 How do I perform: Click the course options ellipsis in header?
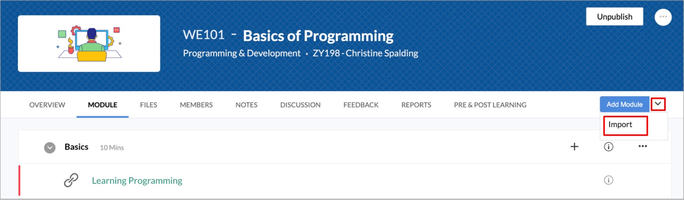coord(663,17)
